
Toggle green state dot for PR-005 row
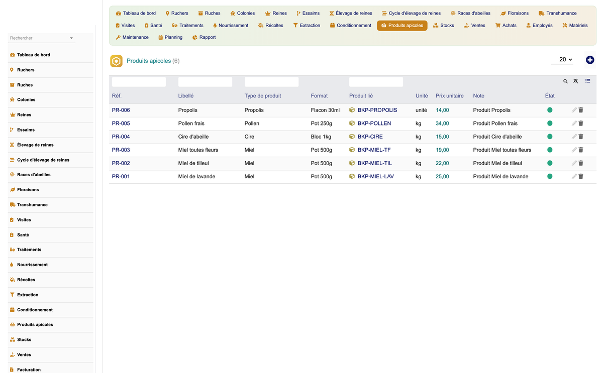point(550,123)
